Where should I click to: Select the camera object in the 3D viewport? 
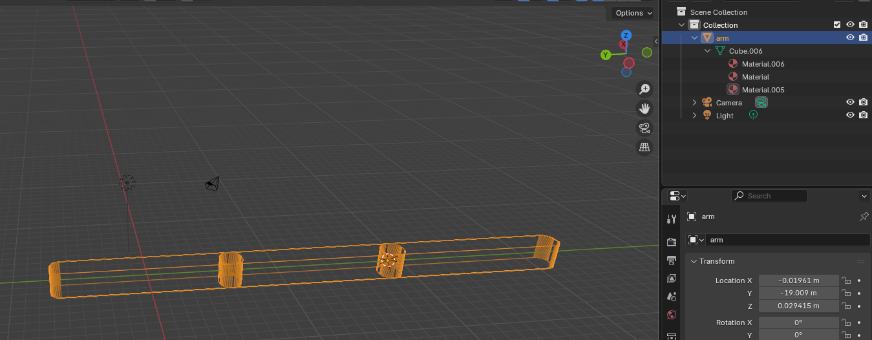(212, 184)
